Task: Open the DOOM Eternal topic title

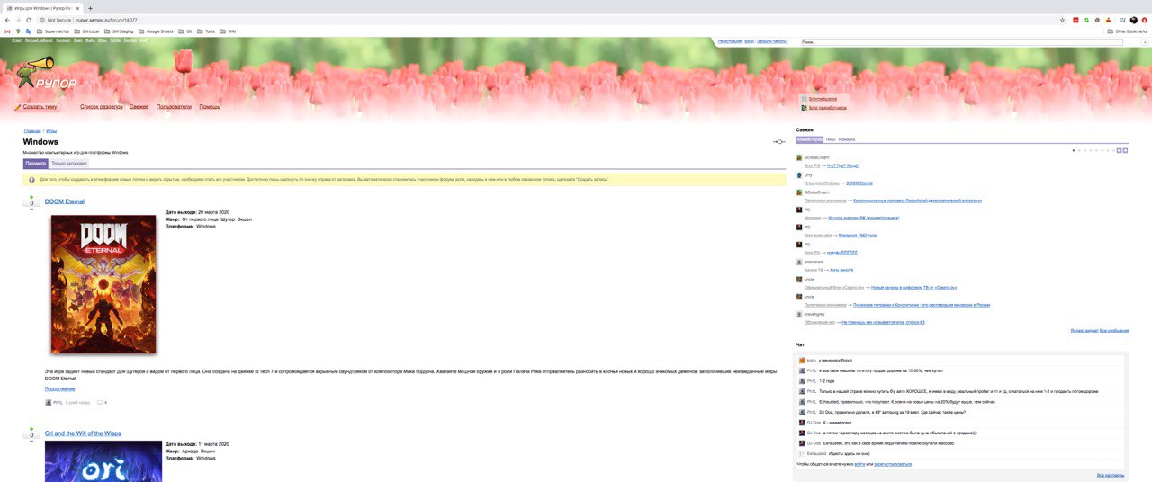Action: point(65,201)
